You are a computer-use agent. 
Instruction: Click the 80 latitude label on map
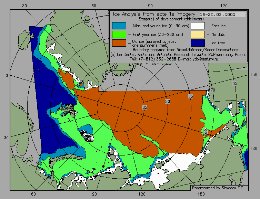click(167, 102)
